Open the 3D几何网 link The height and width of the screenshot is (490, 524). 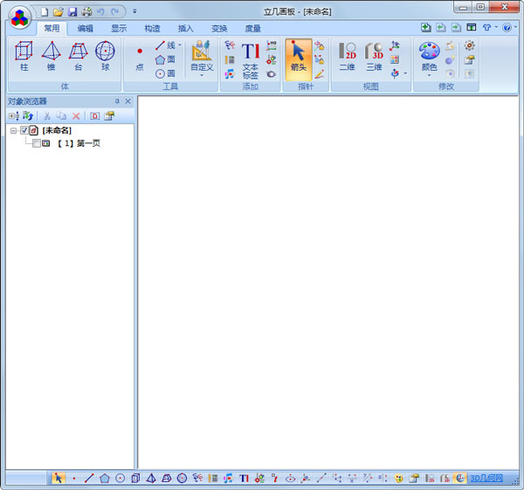click(486, 479)
